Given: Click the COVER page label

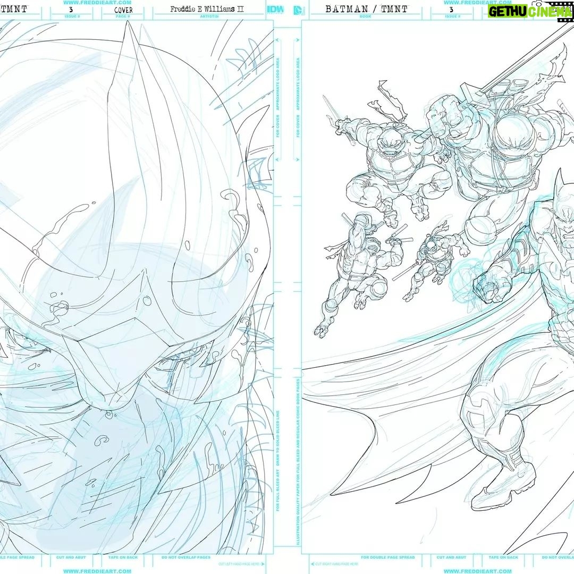Looking at the screenshot, I should point(123,10).
